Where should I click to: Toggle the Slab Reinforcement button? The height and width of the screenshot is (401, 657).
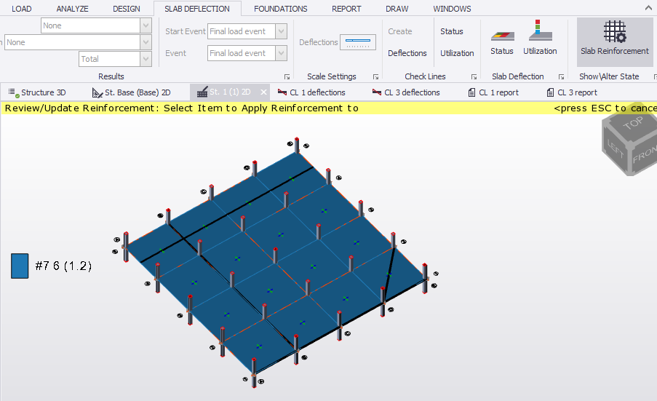point(615,42)
